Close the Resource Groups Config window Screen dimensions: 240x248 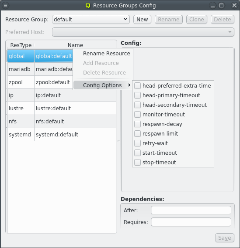pyautogui.click(x=234, y=6)
